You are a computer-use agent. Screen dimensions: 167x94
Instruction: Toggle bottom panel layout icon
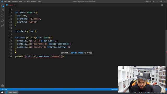[148, 2]
